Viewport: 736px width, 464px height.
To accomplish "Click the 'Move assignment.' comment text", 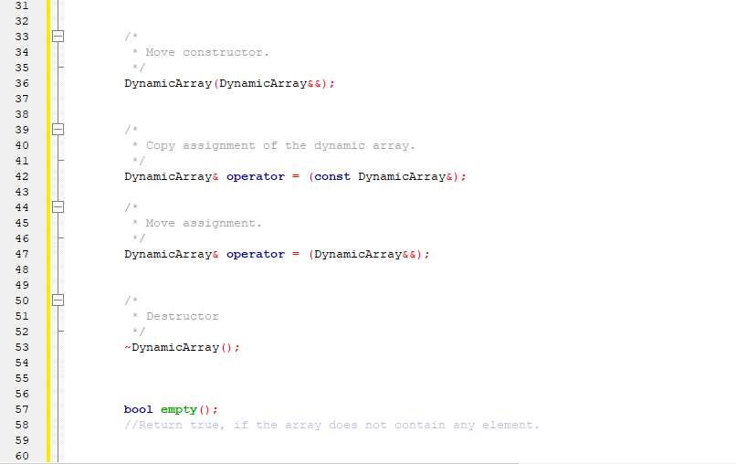I will pyautogui.click(x=204, y=223).
